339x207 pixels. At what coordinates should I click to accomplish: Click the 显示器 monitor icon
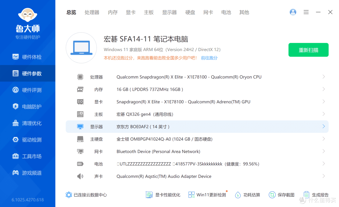click(x=80, y=127)
